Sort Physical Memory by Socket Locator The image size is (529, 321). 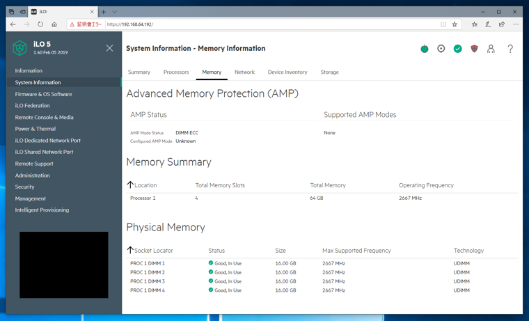(130, 250)
